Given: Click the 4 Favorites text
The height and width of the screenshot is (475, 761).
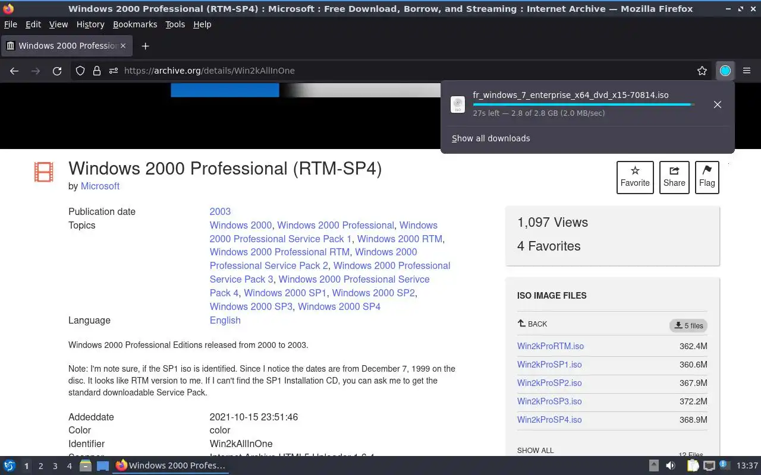Looking at the screenshot, I should (x=549, y=246).
